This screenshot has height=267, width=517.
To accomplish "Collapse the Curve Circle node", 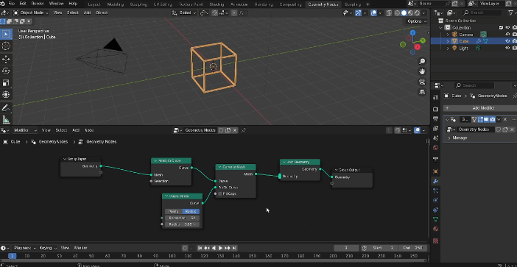I will (166, 196).
